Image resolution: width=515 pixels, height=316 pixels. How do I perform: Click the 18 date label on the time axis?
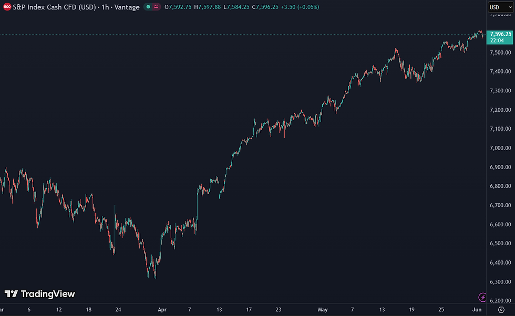point(89,309)
